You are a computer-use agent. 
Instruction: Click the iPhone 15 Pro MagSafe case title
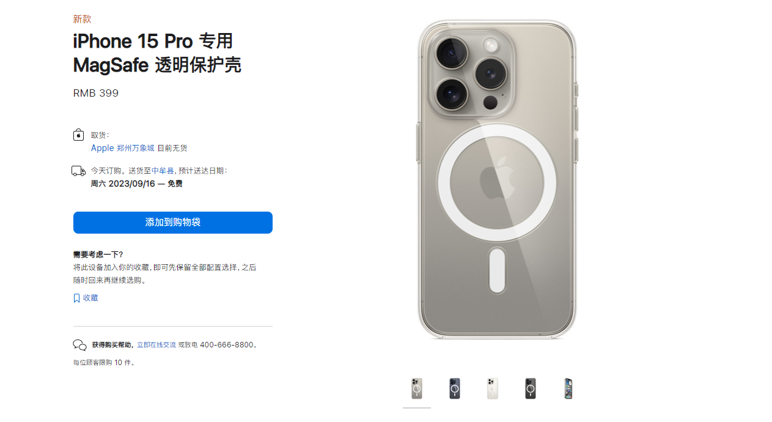(x=157, y=53)
